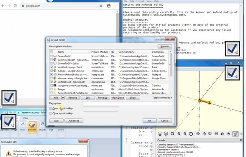Click the Remove button
The height and width of the screenshot is (157, 246).
coord(73,98)
